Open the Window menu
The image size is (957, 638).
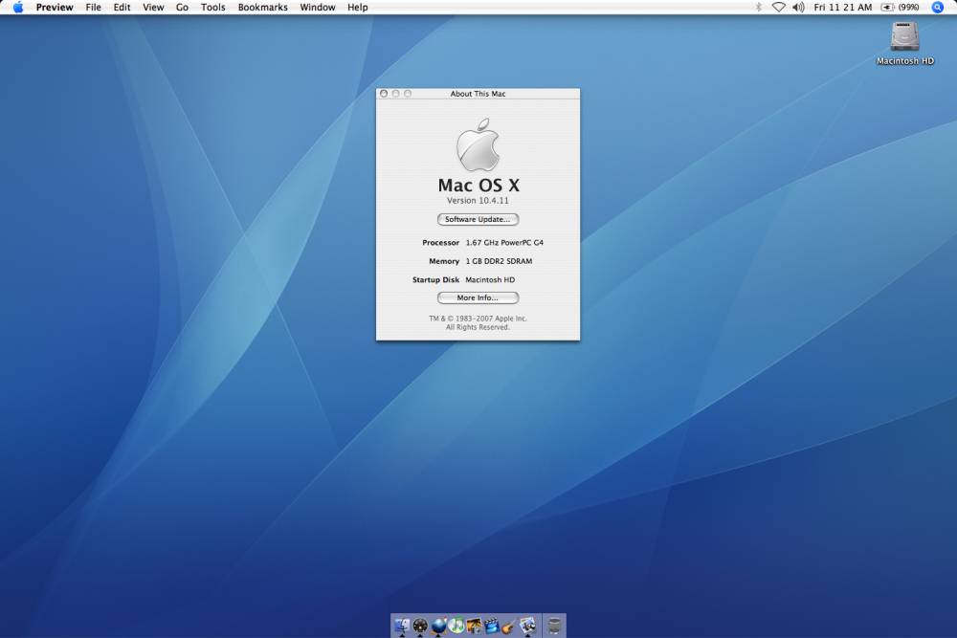pos(318,8)
